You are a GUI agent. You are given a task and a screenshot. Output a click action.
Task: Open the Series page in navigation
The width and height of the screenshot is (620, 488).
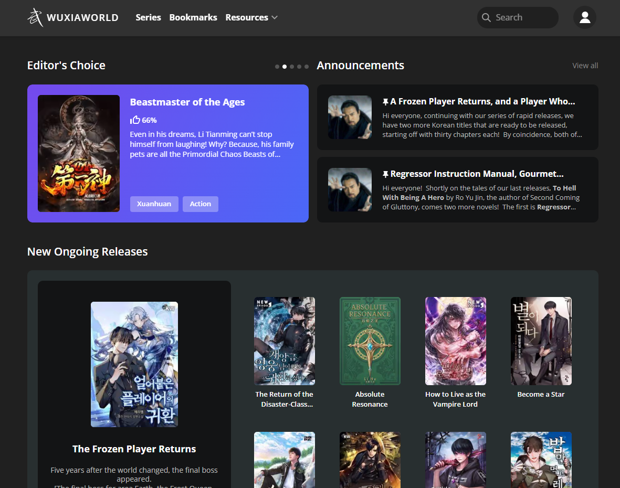pos(148,17)
